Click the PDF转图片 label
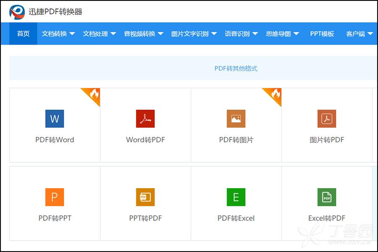The image size is (378, 252). click(x=236, y=140)
